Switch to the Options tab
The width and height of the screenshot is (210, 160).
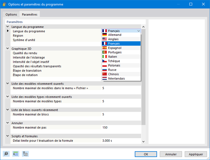pos(11,14)
